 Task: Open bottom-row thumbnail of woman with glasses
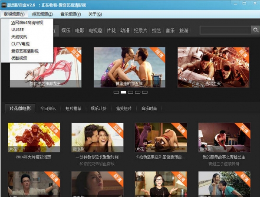click(161, 184)
